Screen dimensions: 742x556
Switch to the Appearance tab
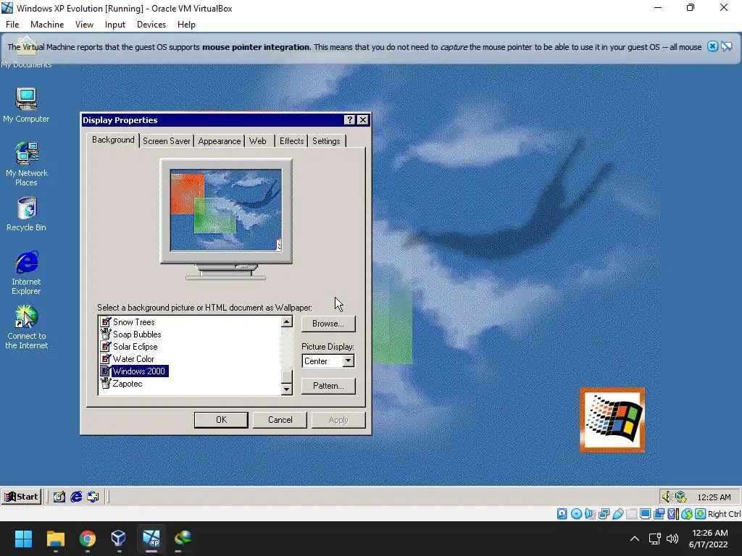click(x=219, y=141)
